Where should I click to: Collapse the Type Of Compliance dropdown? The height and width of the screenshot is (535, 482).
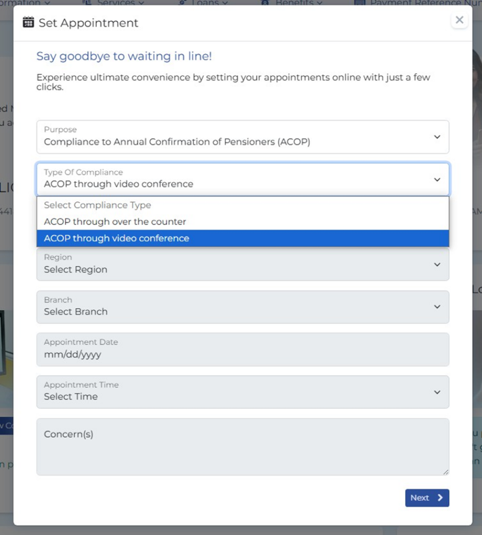click(x=243, y=179)
